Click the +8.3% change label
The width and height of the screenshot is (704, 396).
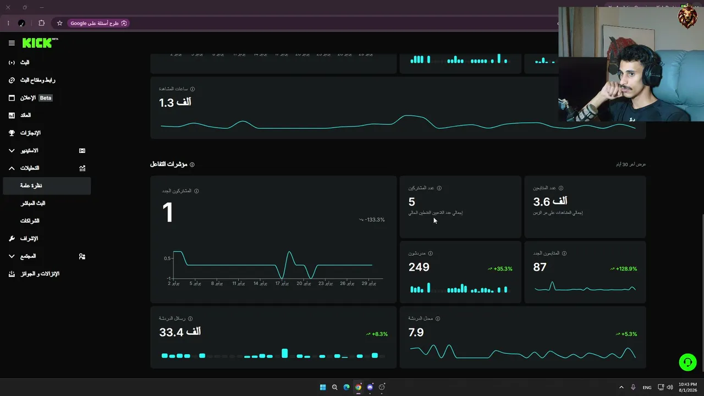[377, 334]
